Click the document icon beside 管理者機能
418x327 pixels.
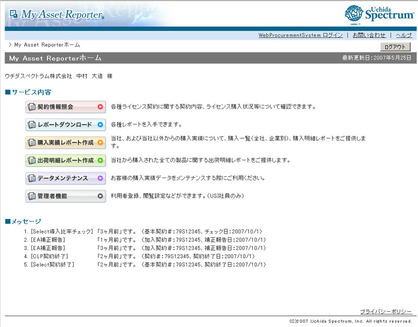[31, 196]
